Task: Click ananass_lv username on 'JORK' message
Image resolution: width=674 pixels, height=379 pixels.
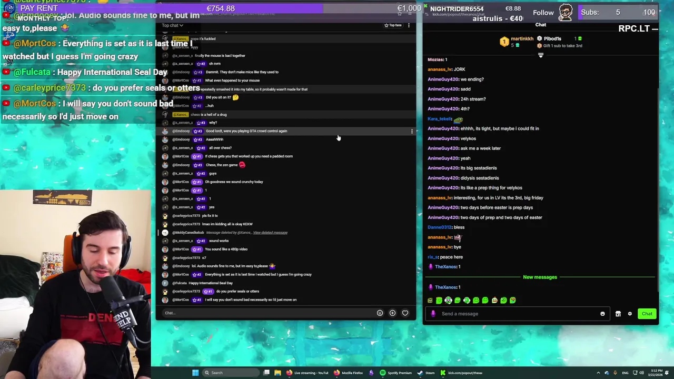Action: [x=440, y=69]
